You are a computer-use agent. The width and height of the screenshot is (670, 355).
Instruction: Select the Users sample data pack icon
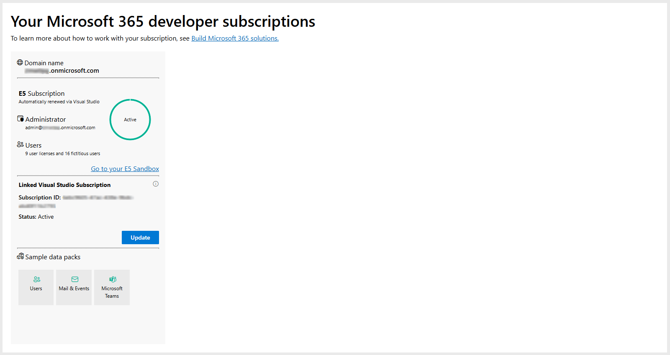(x=36, y=279)
